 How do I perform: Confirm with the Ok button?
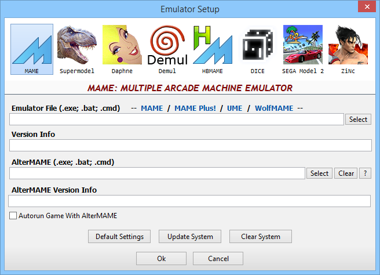point(162,259)
